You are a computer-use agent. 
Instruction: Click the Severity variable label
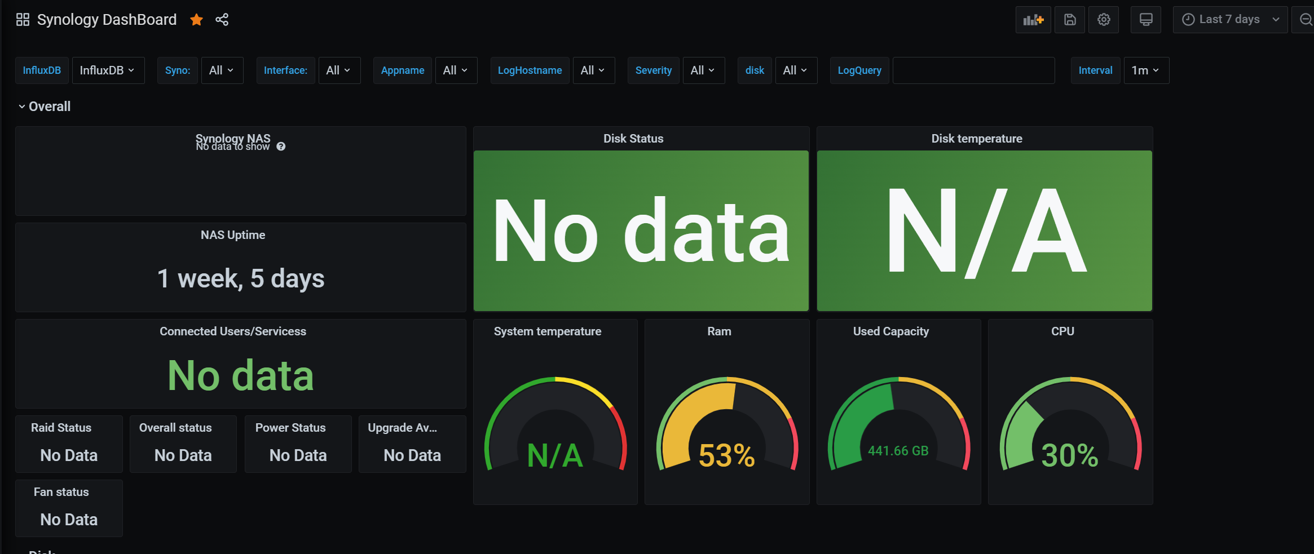click(654, 70)
